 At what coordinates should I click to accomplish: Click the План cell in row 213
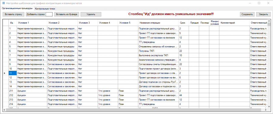click(x=128, y=100)
